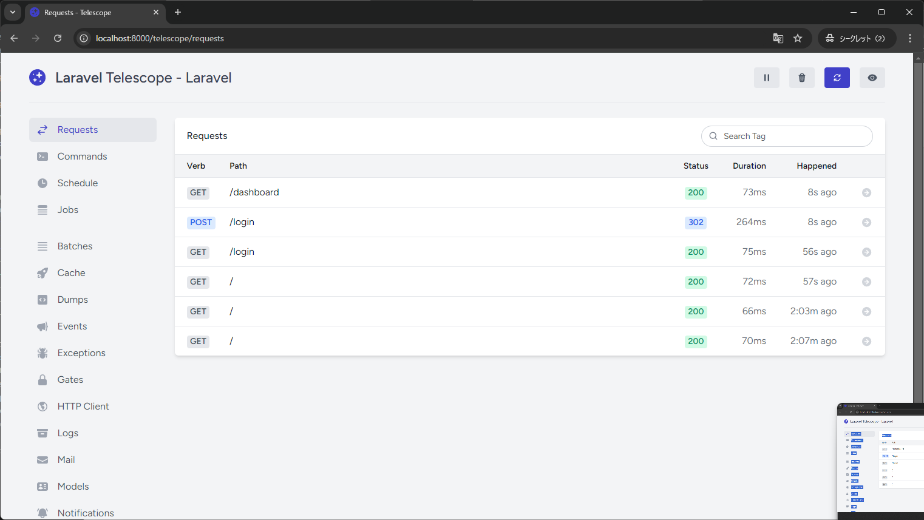
Task: Go to Logs via its text label
Action: point(68,433)
